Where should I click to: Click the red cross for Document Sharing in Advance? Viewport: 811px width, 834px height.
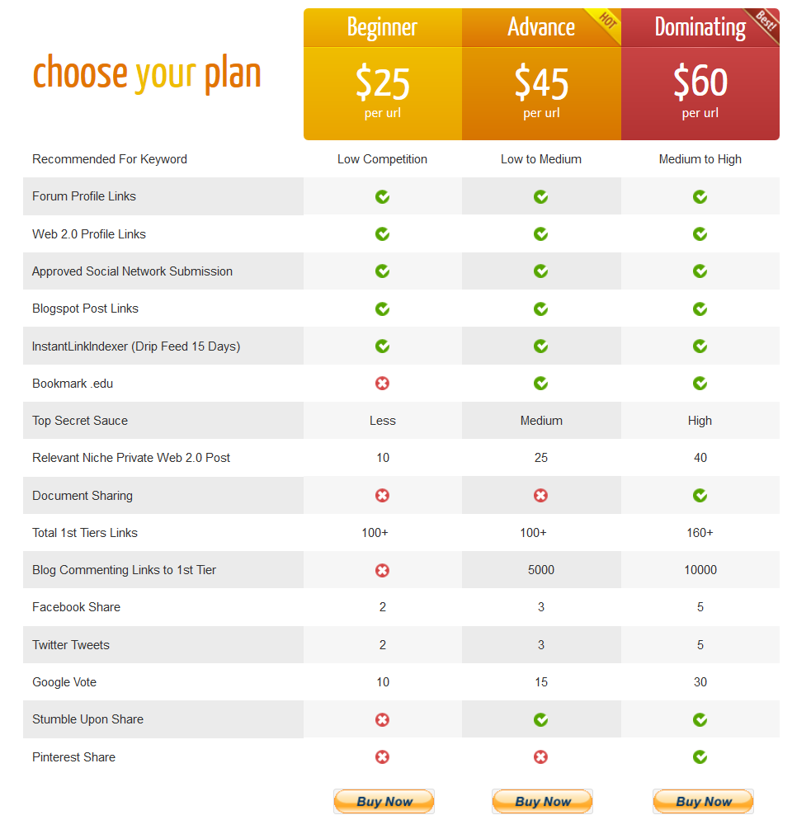tap(541, 495)
